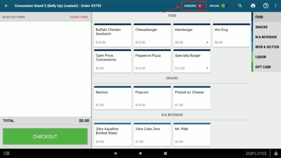Select the N/A BEVERAGE category tab
The image size is (281, 158).
pyautogui.click(x=266, y=37)
